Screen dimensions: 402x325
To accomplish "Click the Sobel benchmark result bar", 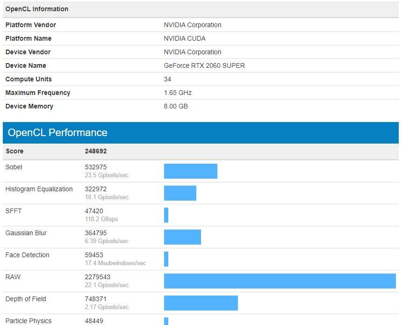I will pyautogui.click(x=190, y=171).
